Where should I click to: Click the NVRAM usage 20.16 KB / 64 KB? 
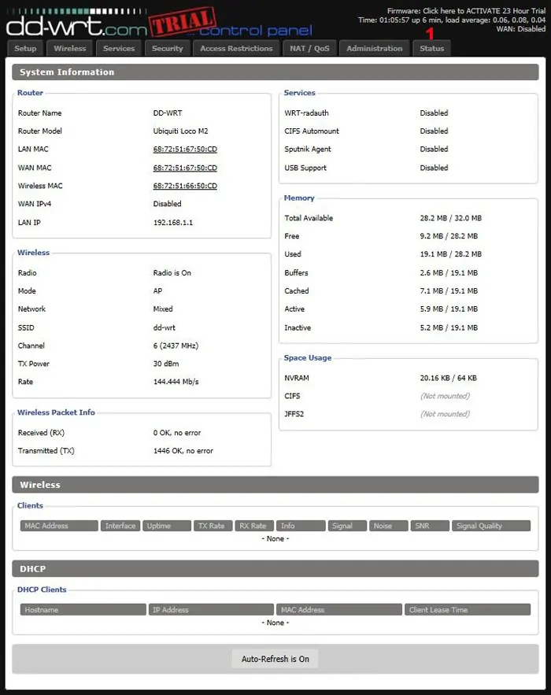pyautogui.click(x=449, y=378)
